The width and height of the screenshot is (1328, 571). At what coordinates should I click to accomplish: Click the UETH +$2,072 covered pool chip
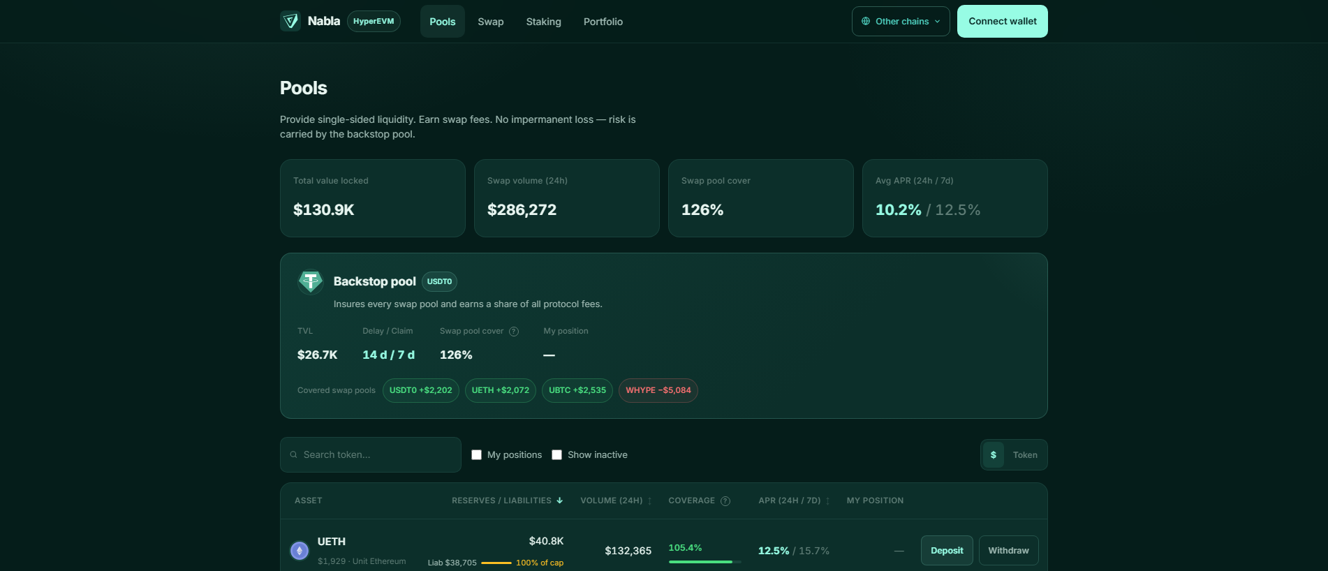[501, 391]
